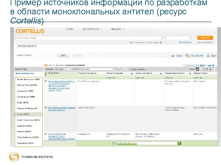Click the Export document icon
The width and height of the screenshot is (221, 165).
tap(208, 56)
